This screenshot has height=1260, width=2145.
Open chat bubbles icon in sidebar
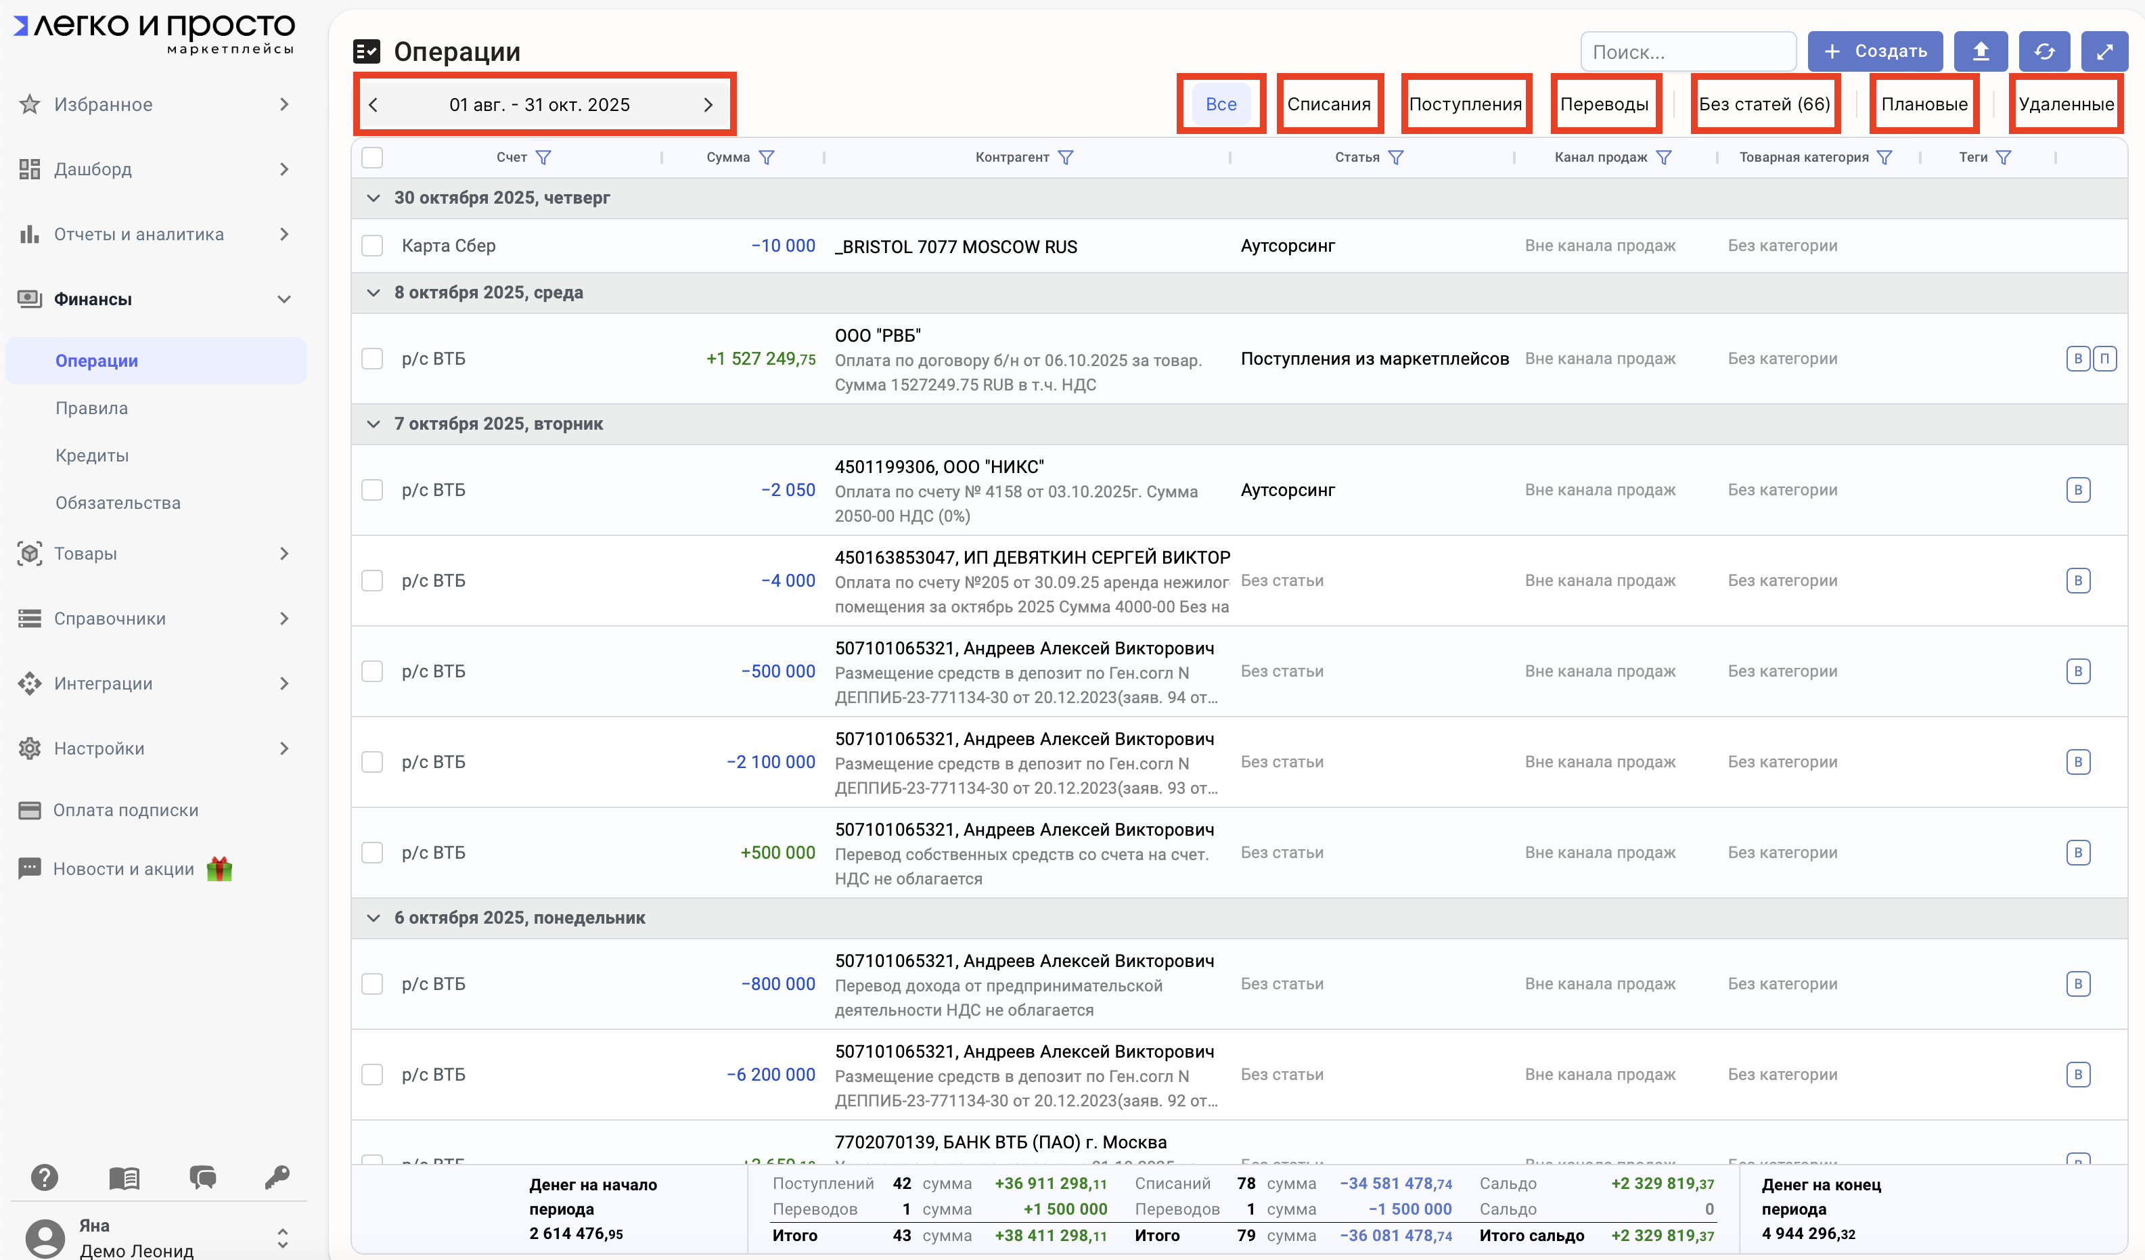pyautogui.click(x=202, y=1177)
